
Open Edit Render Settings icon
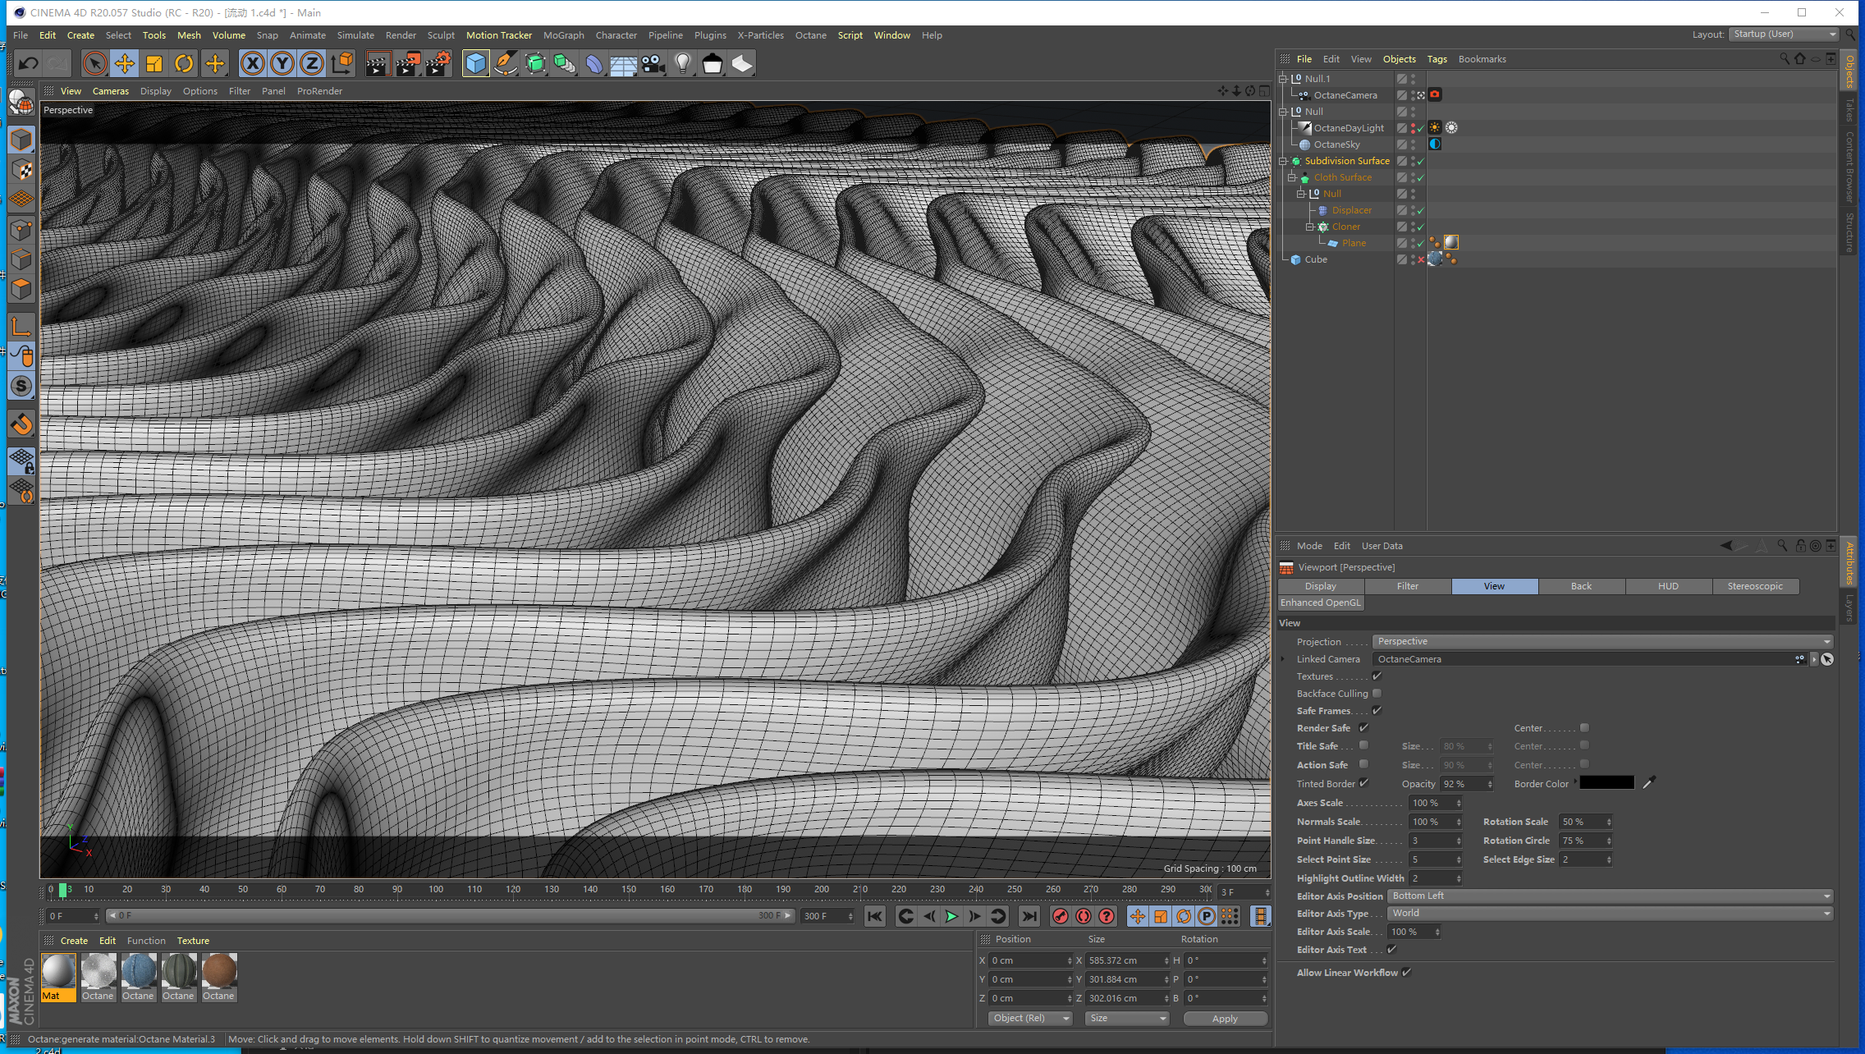pos(438,63)
